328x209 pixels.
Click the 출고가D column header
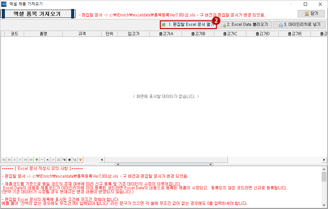tap(263, 34)
